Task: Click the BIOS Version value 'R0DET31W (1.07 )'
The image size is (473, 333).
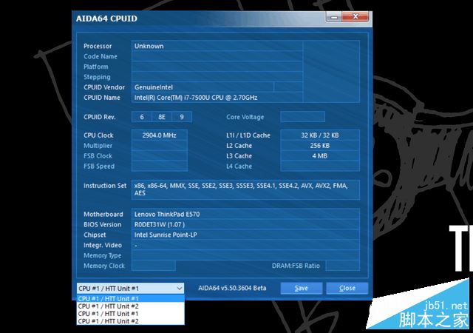Action: 160,224
